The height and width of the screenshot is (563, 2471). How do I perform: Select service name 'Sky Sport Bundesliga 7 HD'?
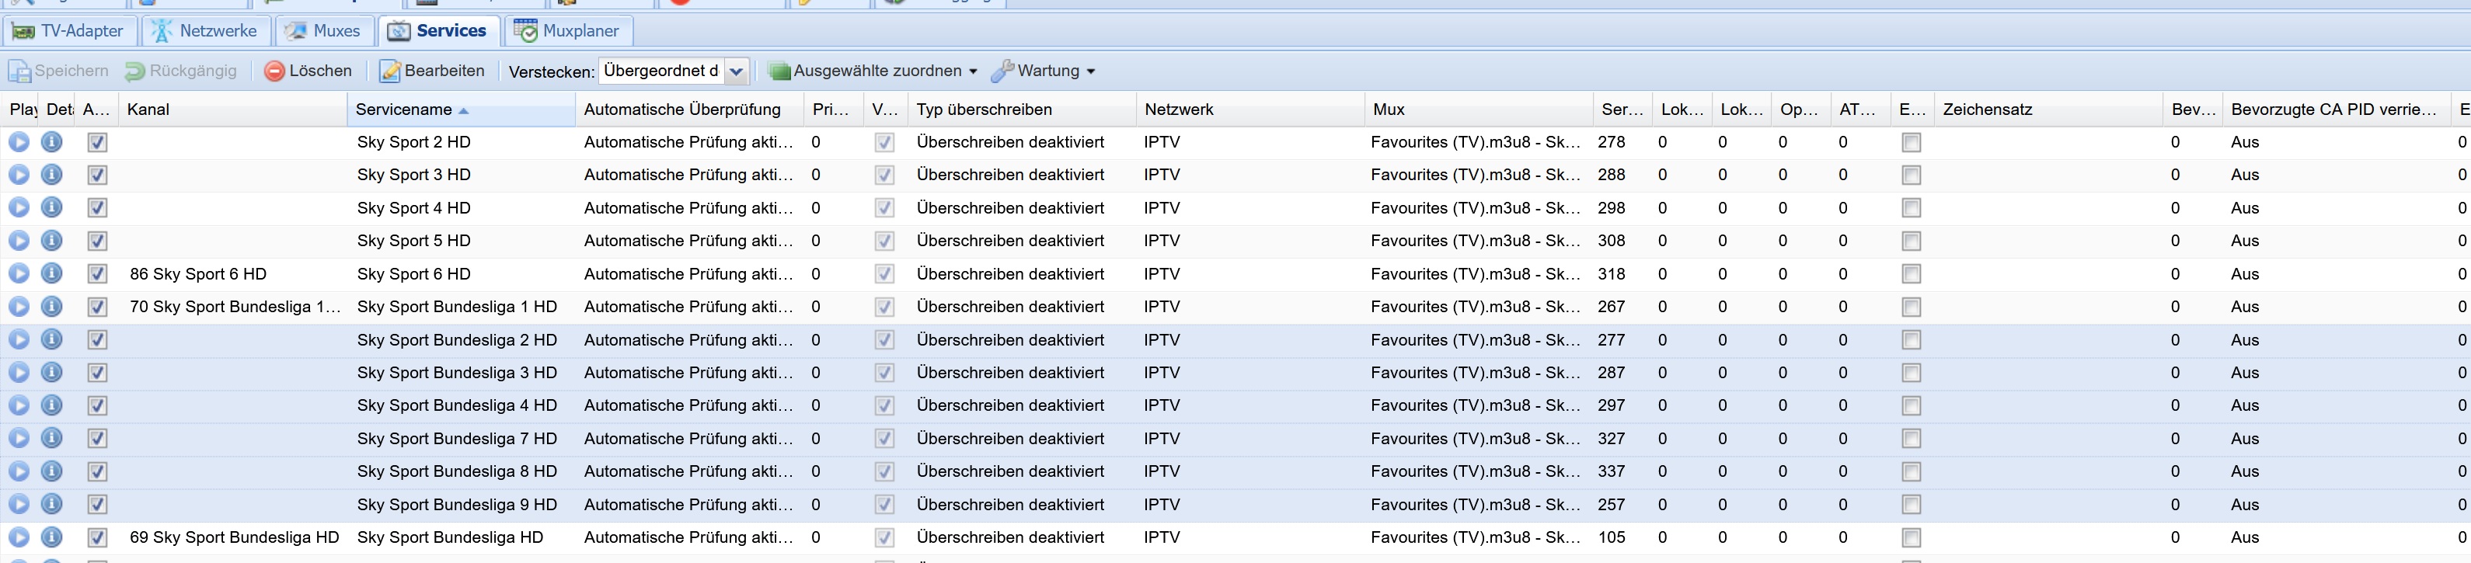[x=457, y=438]
